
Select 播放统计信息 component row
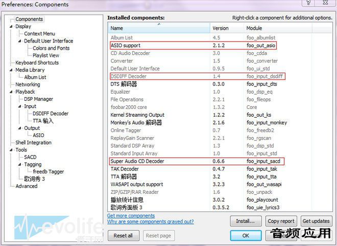(220, 200)
